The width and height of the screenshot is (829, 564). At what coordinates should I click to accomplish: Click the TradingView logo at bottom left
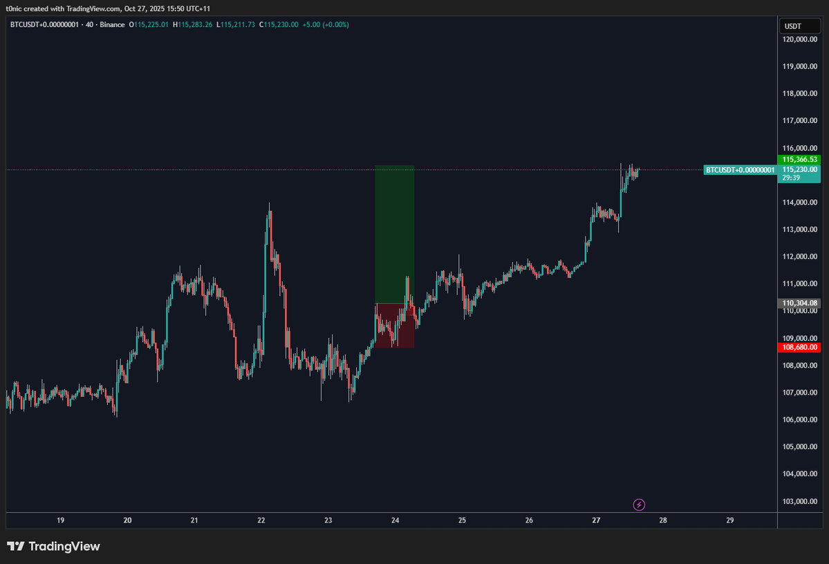(x=53, y=546)
